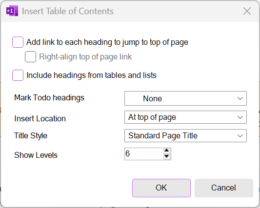Enable the 'Add link to each heading' checkbox
The width and height of the screenshot is (260, 208).
tap(18, 42)
